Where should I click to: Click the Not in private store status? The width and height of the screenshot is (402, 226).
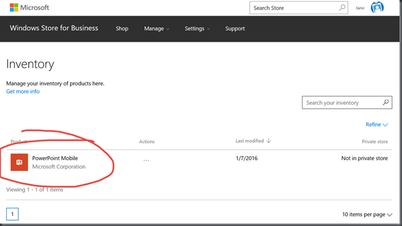coord(365,159)
